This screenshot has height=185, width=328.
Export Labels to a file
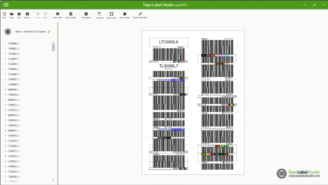pos(71,15)
